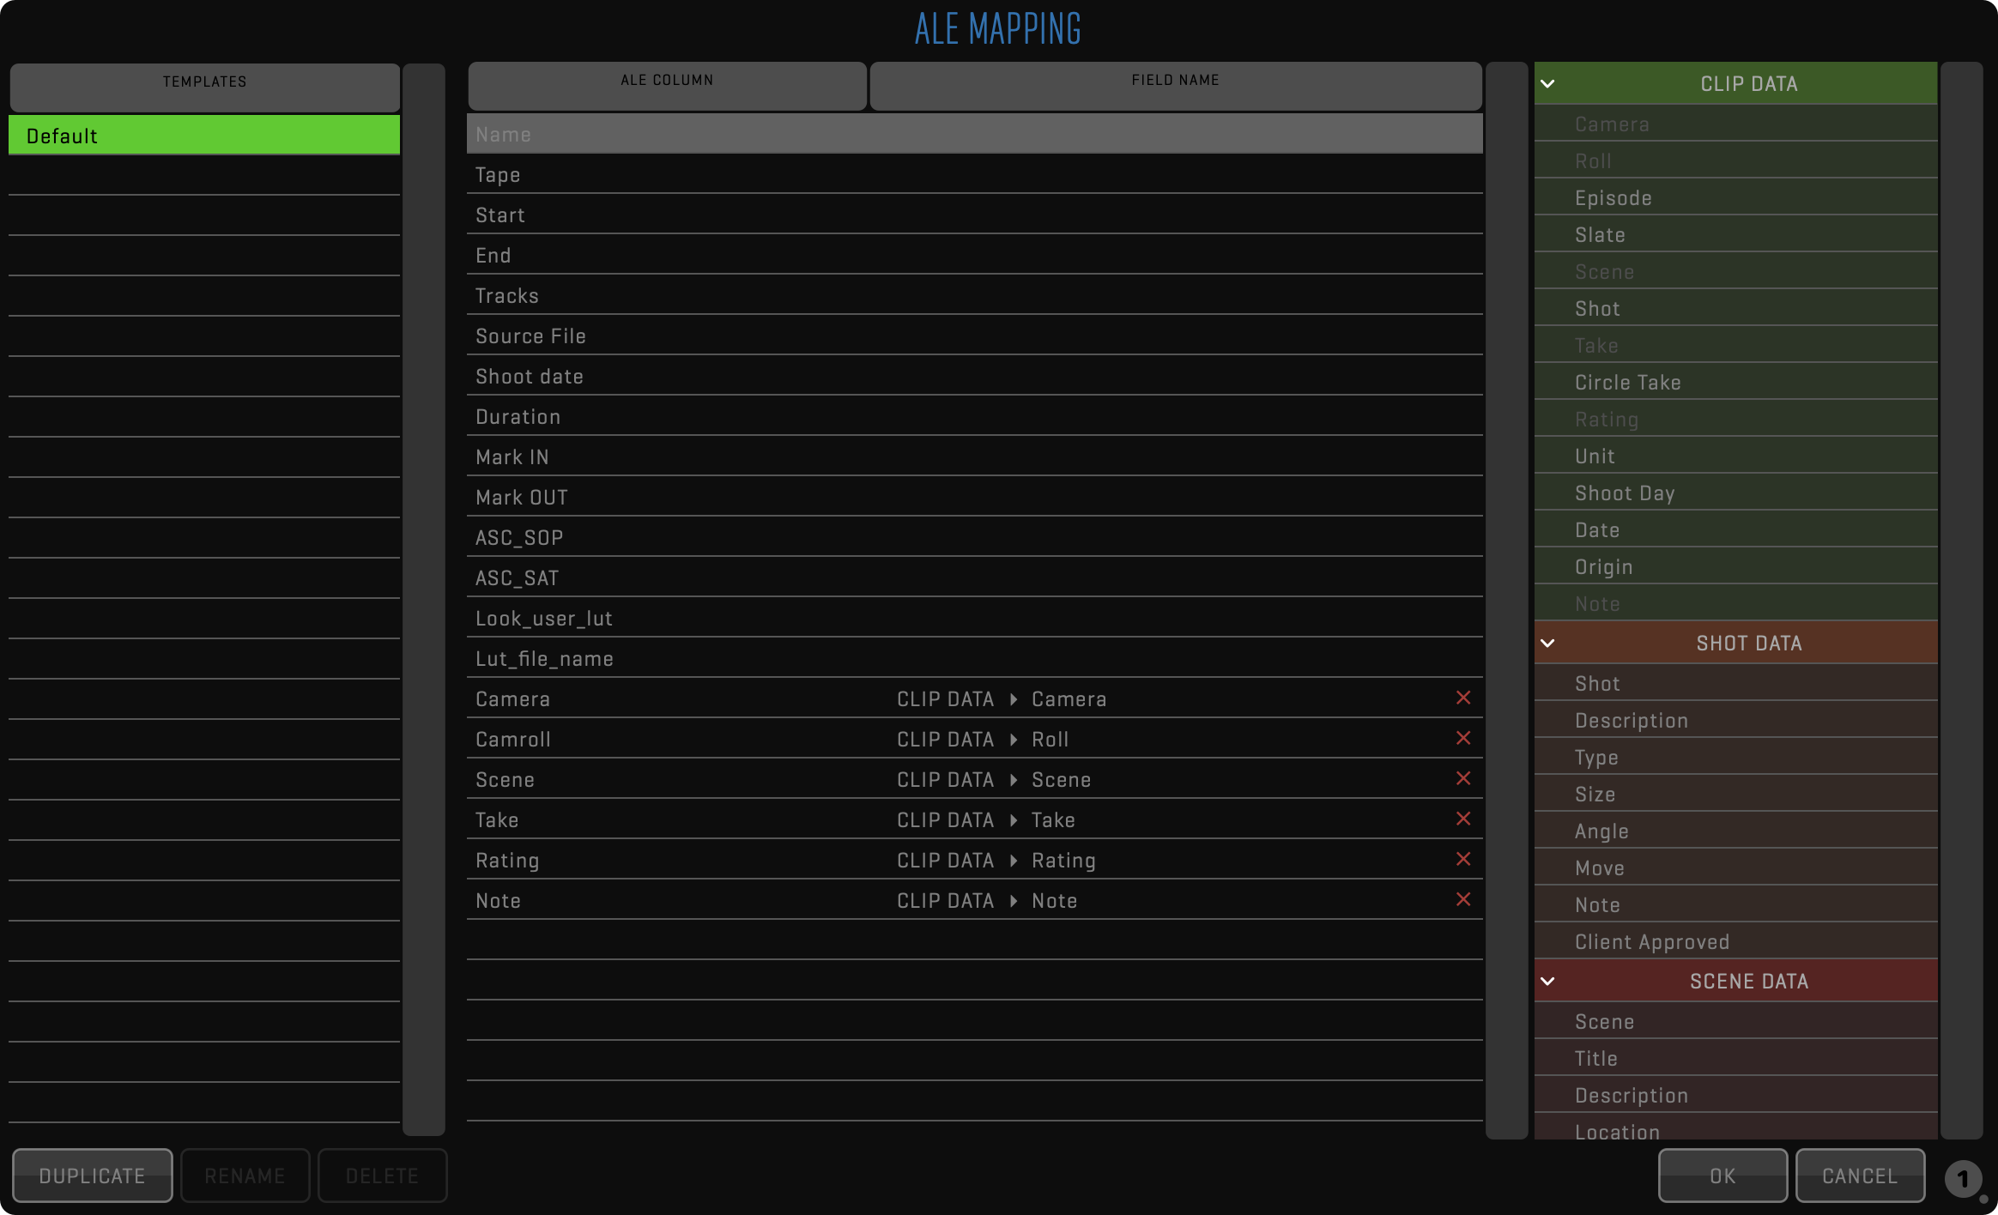Remove the Camroll to Roll mapping
Screen dimensions: 1998x1215
(1463, 739)
